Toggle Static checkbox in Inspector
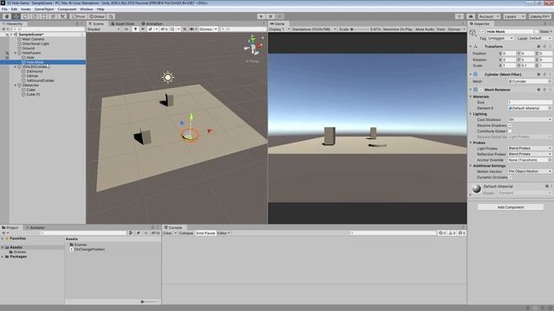The width and height of the screenshot is (554, 311). (x=537, y=32)
